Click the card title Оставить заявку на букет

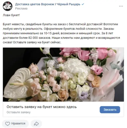(42, 107)
